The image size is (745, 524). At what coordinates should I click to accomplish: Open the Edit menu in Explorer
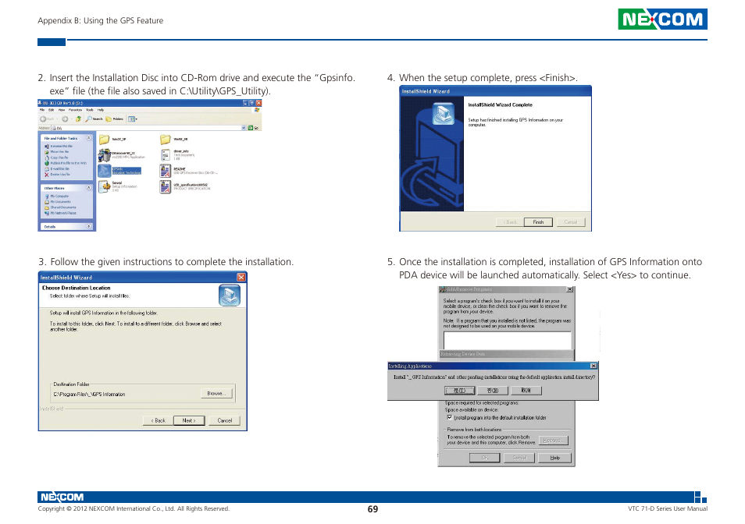tap(52, 110)
